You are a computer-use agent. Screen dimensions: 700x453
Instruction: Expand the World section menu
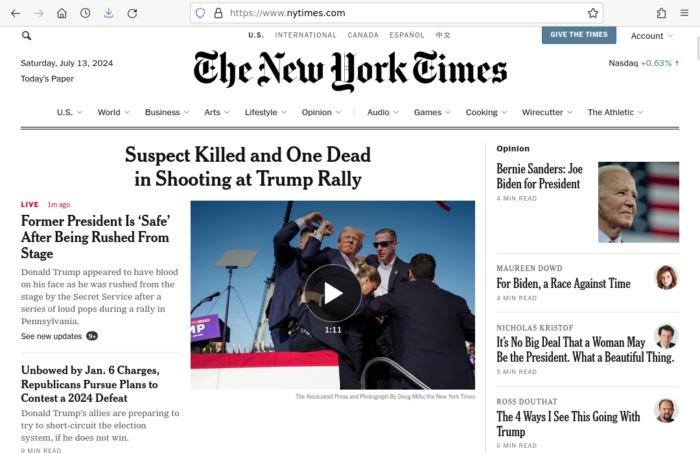click(x=113, y=112)
